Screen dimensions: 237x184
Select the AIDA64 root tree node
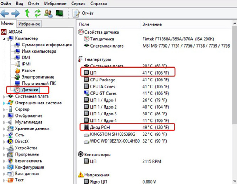(12, 32)
